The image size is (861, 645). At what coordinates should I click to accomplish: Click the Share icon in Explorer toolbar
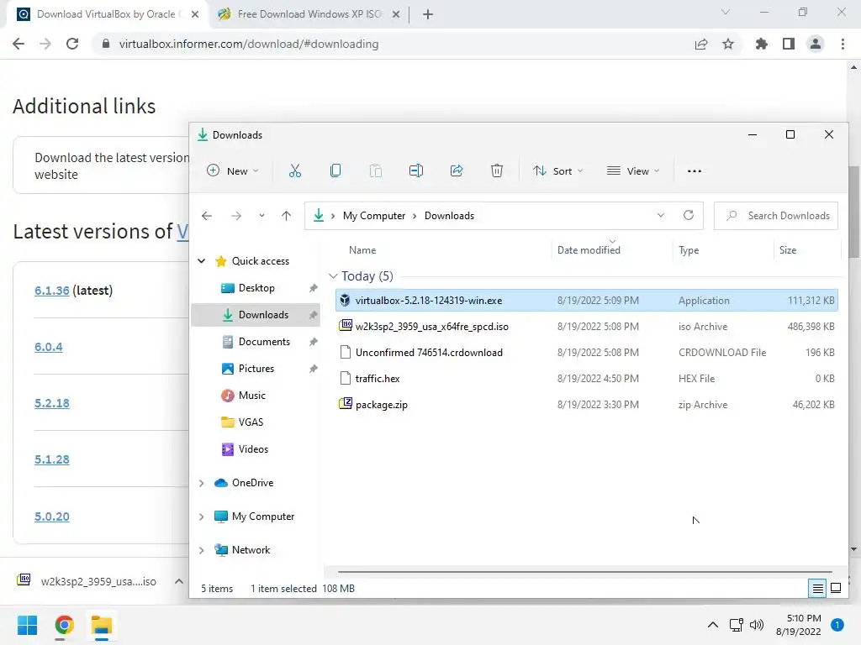[457, 171]
